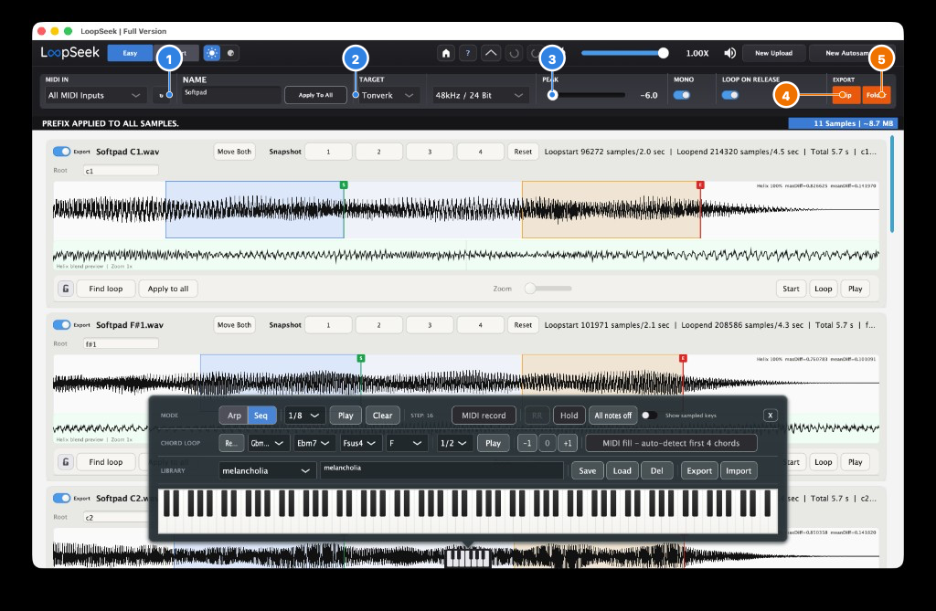Open the 48kHz / 24 Bit dropdown
Screen dimensions: 936x611
pos(479,96)
